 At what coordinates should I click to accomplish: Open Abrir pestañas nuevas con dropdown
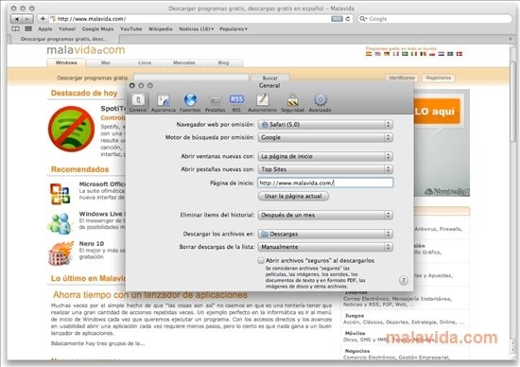(325, 169)
